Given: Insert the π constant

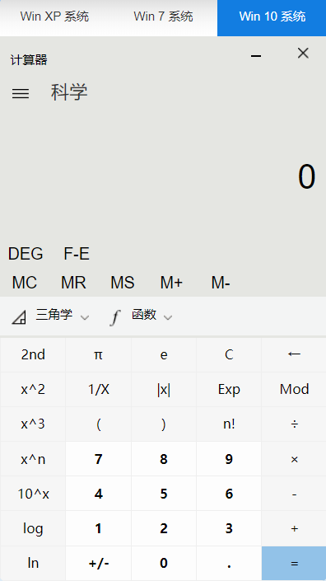Looking at the screenshot, I should pyautogui.click(x=98, y=354).
